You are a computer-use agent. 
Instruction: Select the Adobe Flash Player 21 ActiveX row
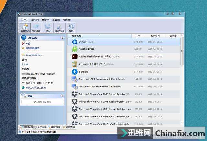click(124, 57)
